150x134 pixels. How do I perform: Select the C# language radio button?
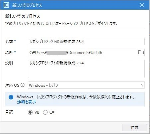click(45, 112)
